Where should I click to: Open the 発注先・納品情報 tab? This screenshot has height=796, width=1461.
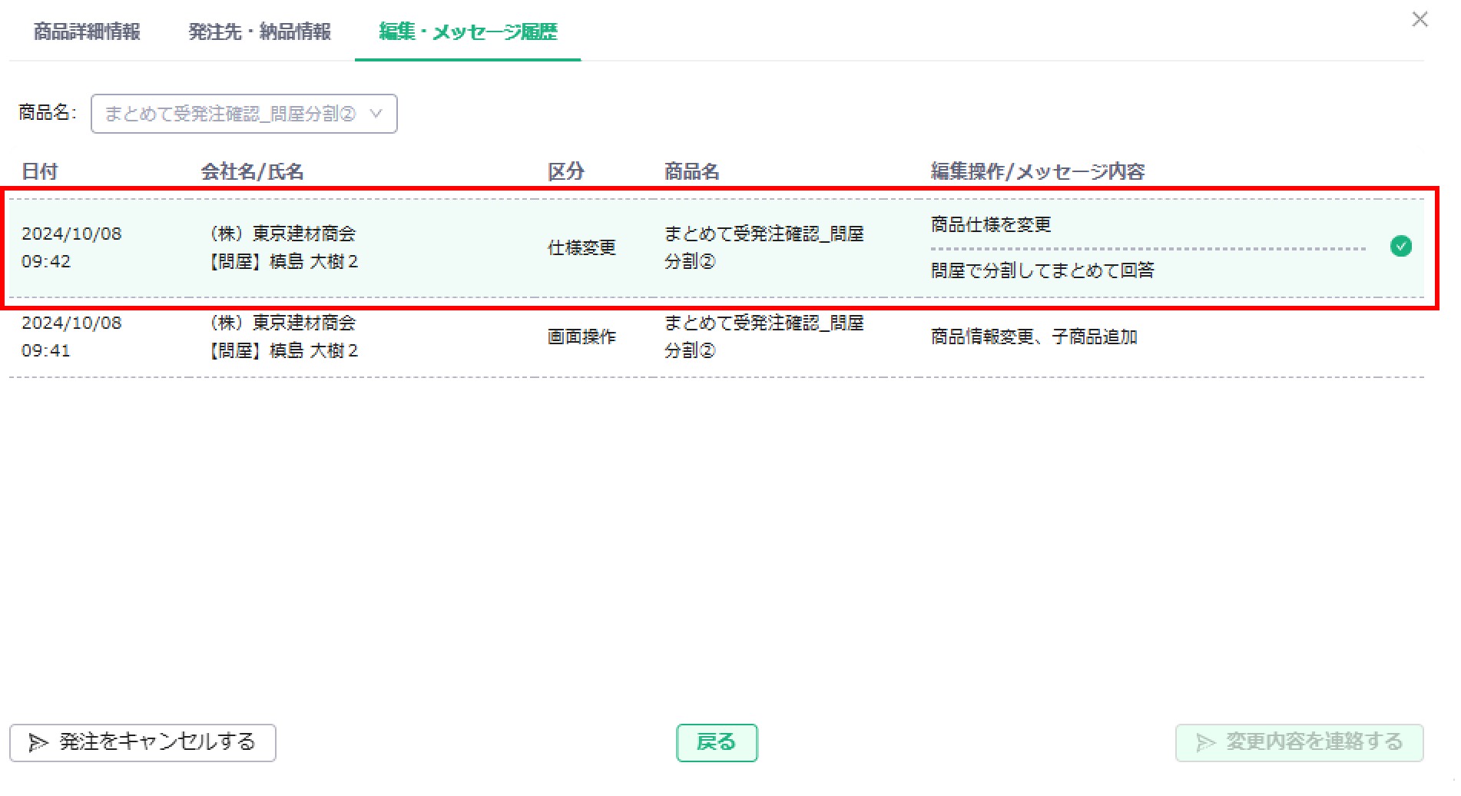tap(260, 32)
